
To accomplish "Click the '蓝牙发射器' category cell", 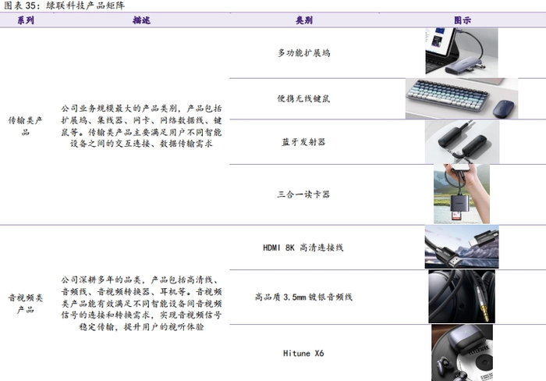I will (x=303, y=142).
